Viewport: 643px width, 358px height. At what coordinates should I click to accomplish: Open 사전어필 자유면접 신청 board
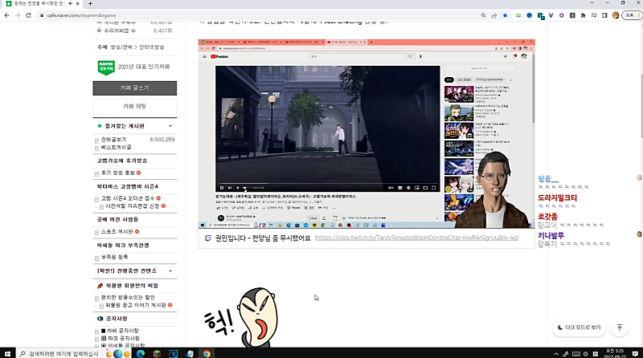(133, 205)
